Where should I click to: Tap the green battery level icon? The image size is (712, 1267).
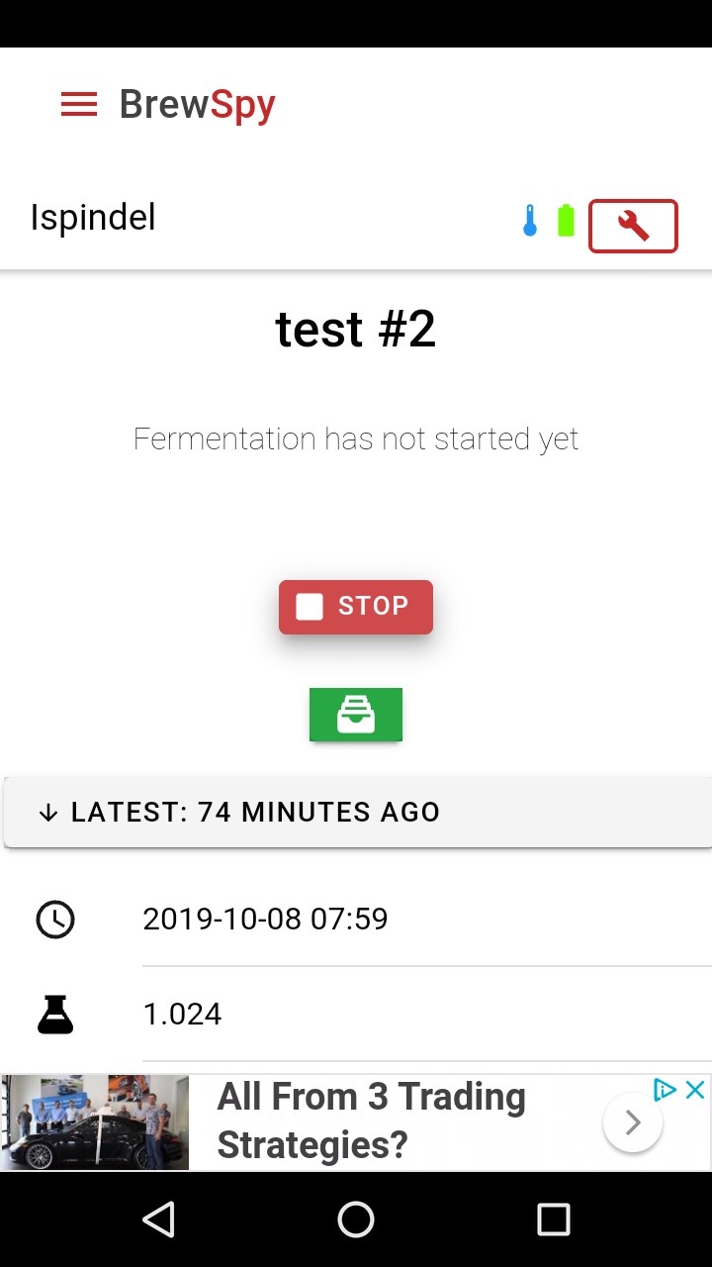click(x=566, y=220)
